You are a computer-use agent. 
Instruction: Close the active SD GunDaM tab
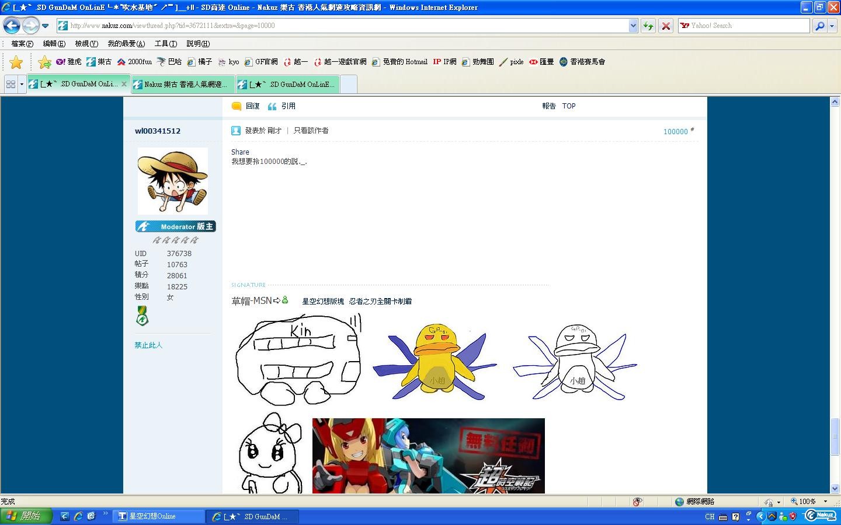124,84
